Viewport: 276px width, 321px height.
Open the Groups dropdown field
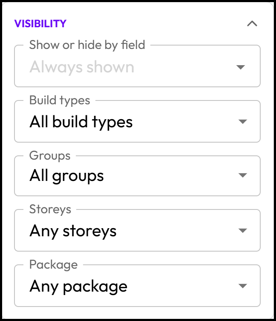[138, 176]
